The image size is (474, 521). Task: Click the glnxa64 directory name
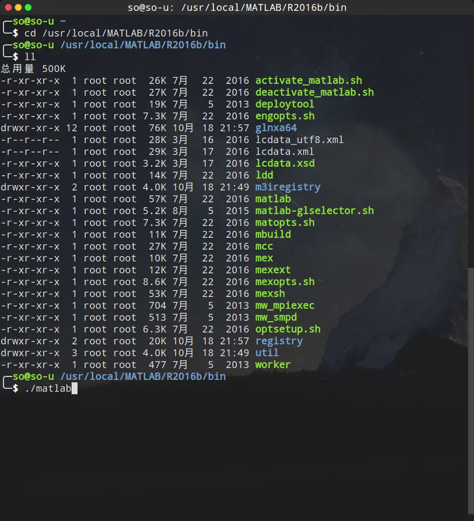point(276,128)
